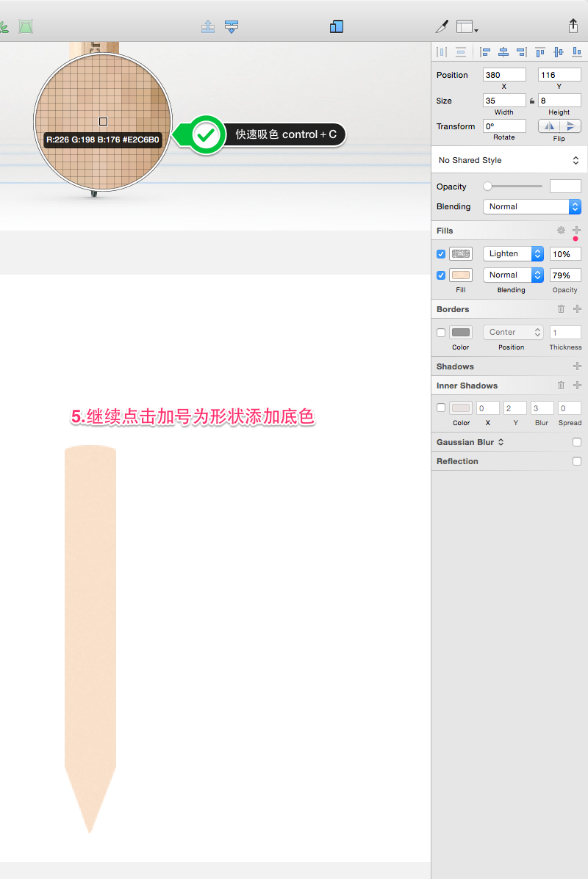Open the border position Center dropdown
Viewport: 588px width, 879px height.
coord(513,333)
